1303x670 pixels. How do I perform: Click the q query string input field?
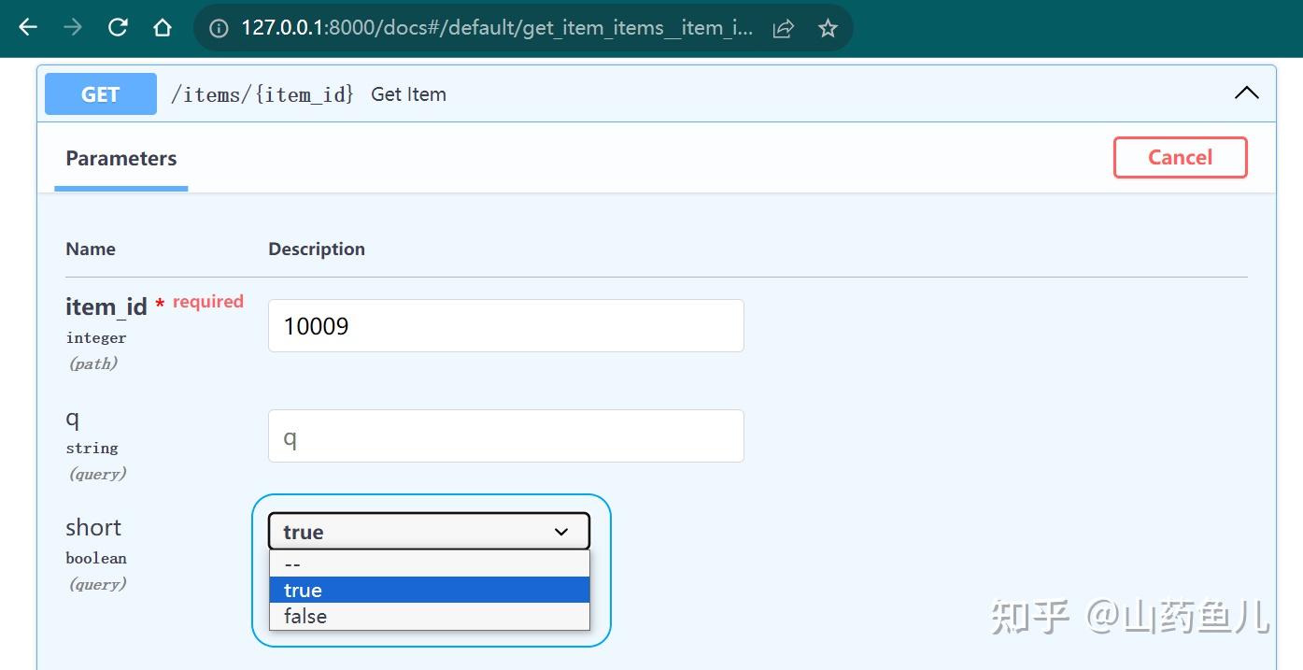[x=506, y=435]
